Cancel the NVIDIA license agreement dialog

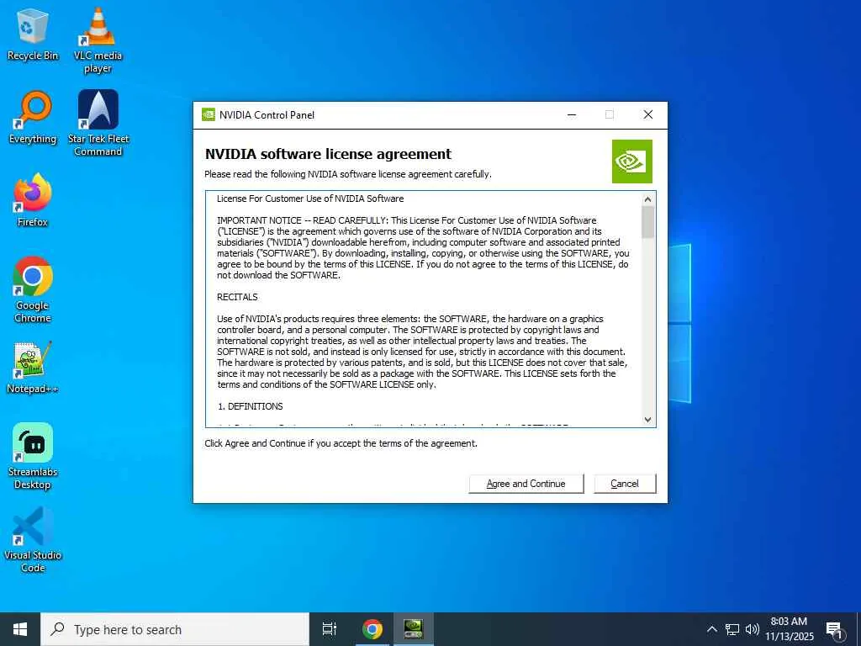[625, 484]
